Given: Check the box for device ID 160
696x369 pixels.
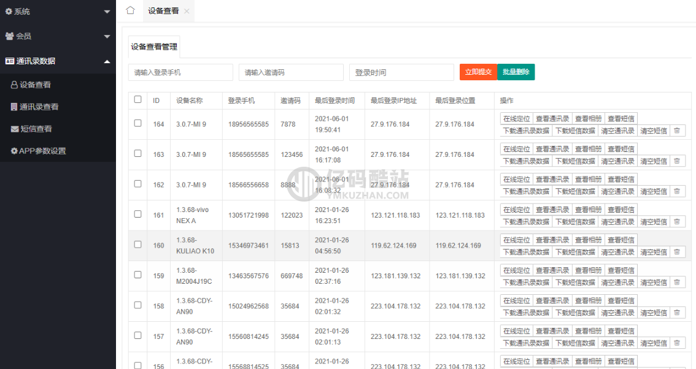Looking at the screenshot, I should pyautogui.click(x=137, y=245).
